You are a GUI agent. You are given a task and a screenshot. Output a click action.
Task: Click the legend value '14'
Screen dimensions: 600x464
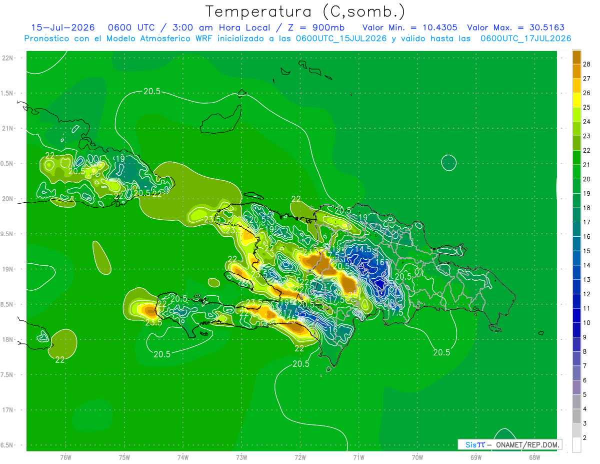[586, 265]
